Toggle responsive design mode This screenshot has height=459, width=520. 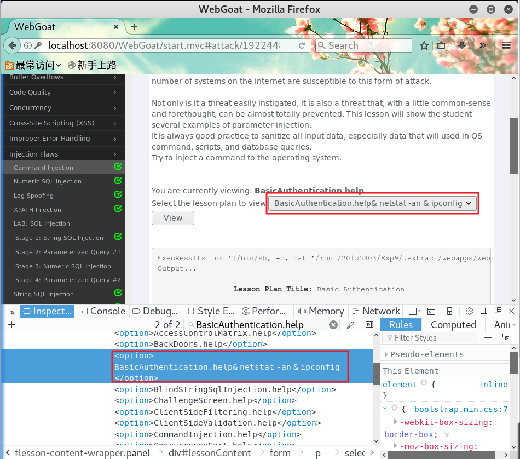[450, 311]
